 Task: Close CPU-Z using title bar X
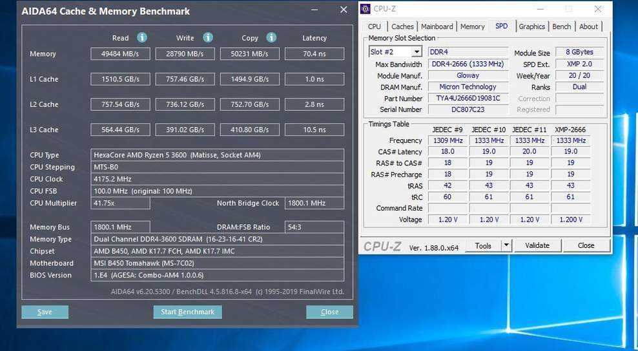[x=599, y=9]
